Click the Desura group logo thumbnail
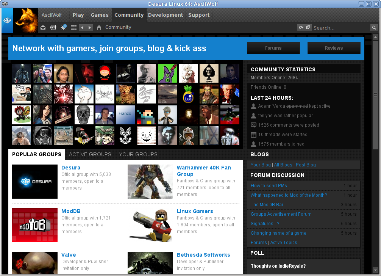381x276 pixels. [35, 182]
